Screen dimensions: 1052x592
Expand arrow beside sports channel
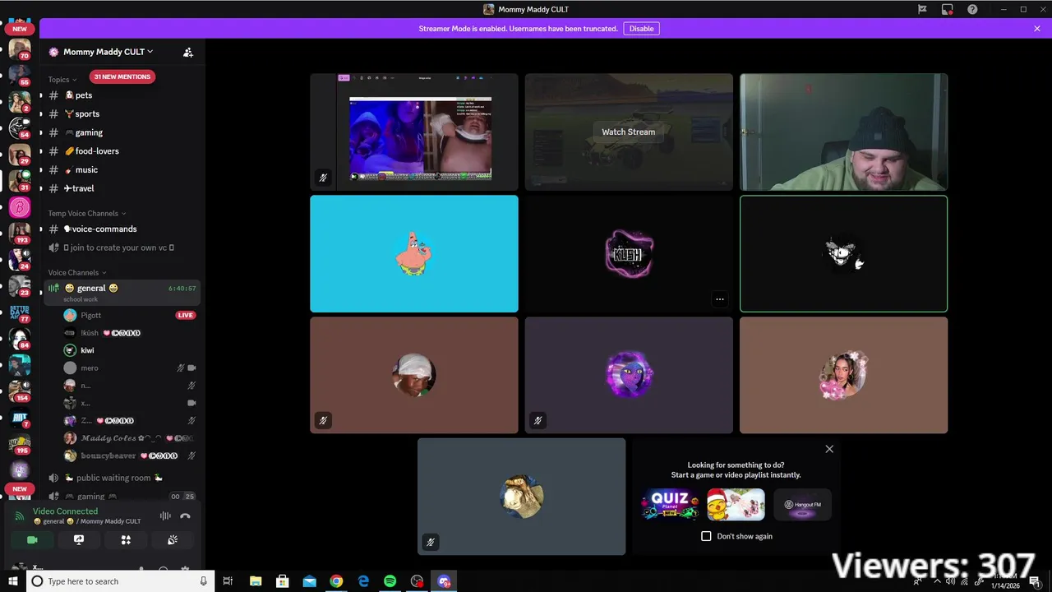(41, 114)
